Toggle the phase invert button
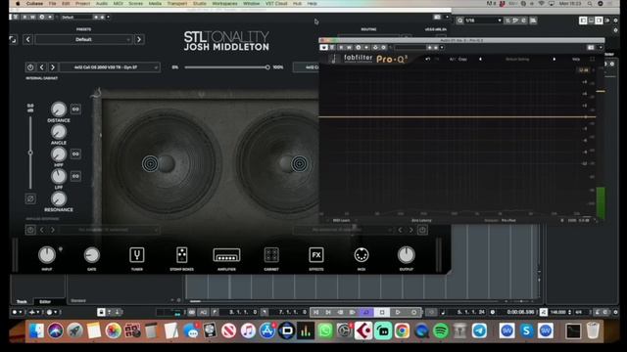627x352 pixels. point(30,198)
